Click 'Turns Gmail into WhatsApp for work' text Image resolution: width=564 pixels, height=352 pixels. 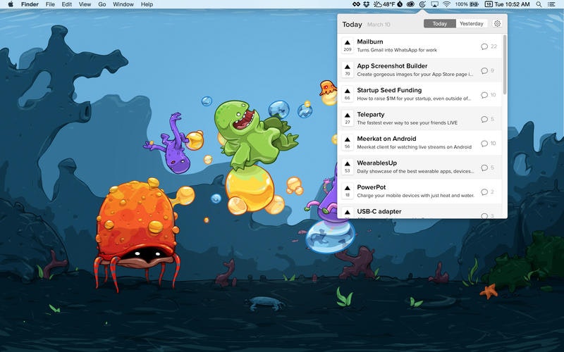[397, 50]
